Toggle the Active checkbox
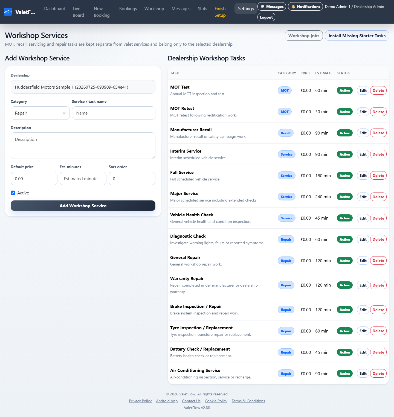Image resolution: width=394 pixels, height=417 pixels. [x=13, y=193]
